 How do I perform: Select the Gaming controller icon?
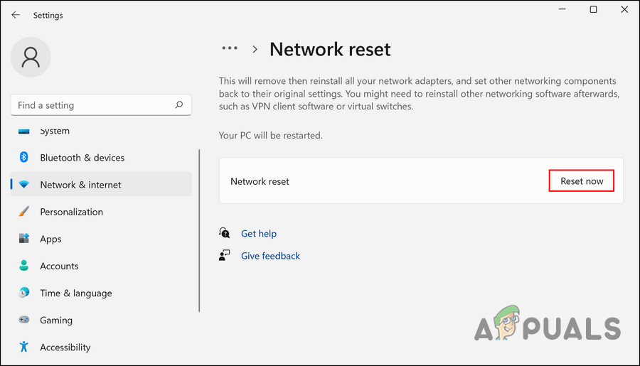[x=24, y=320]
